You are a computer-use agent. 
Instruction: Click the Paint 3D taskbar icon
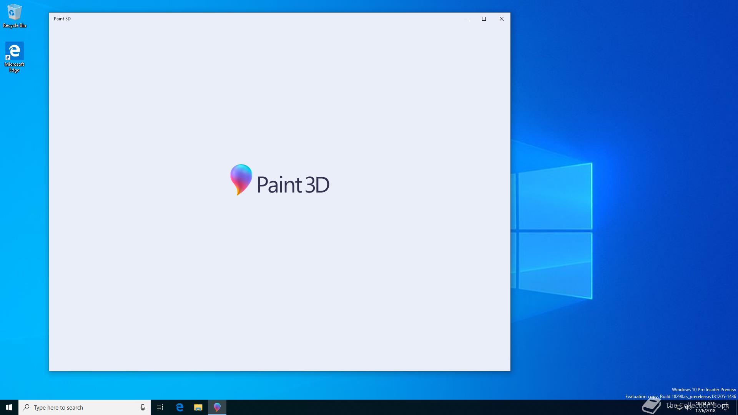click(x=217, y=407)
